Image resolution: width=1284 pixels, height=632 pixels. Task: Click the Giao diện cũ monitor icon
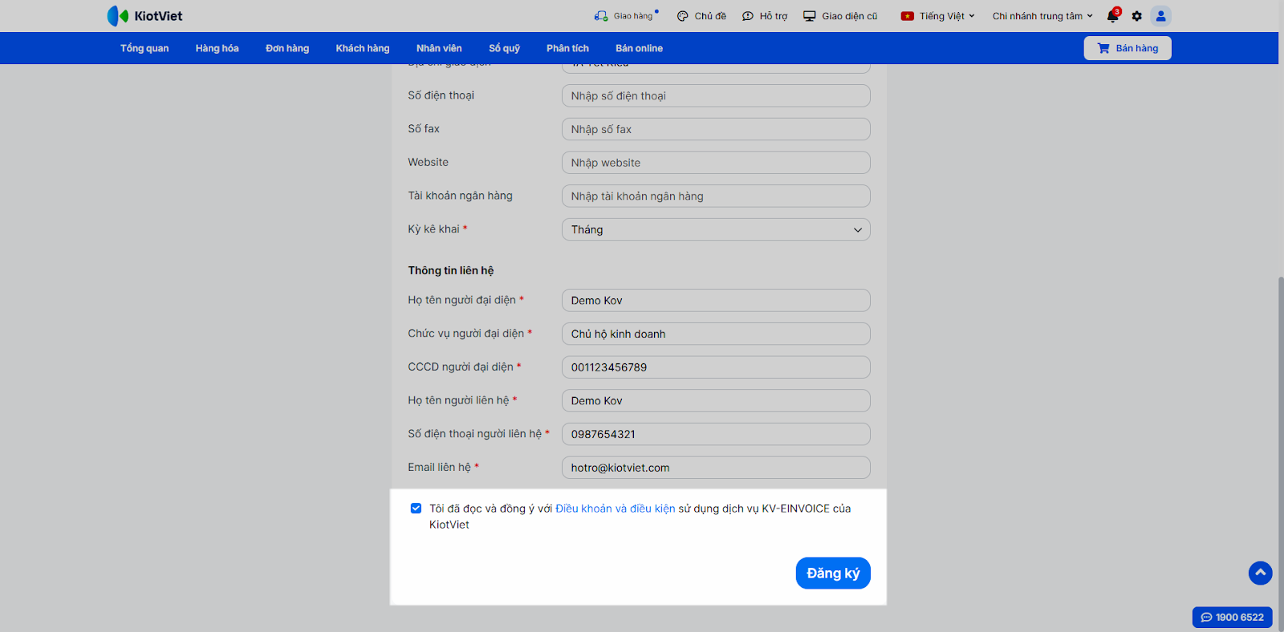pos(810,16)
